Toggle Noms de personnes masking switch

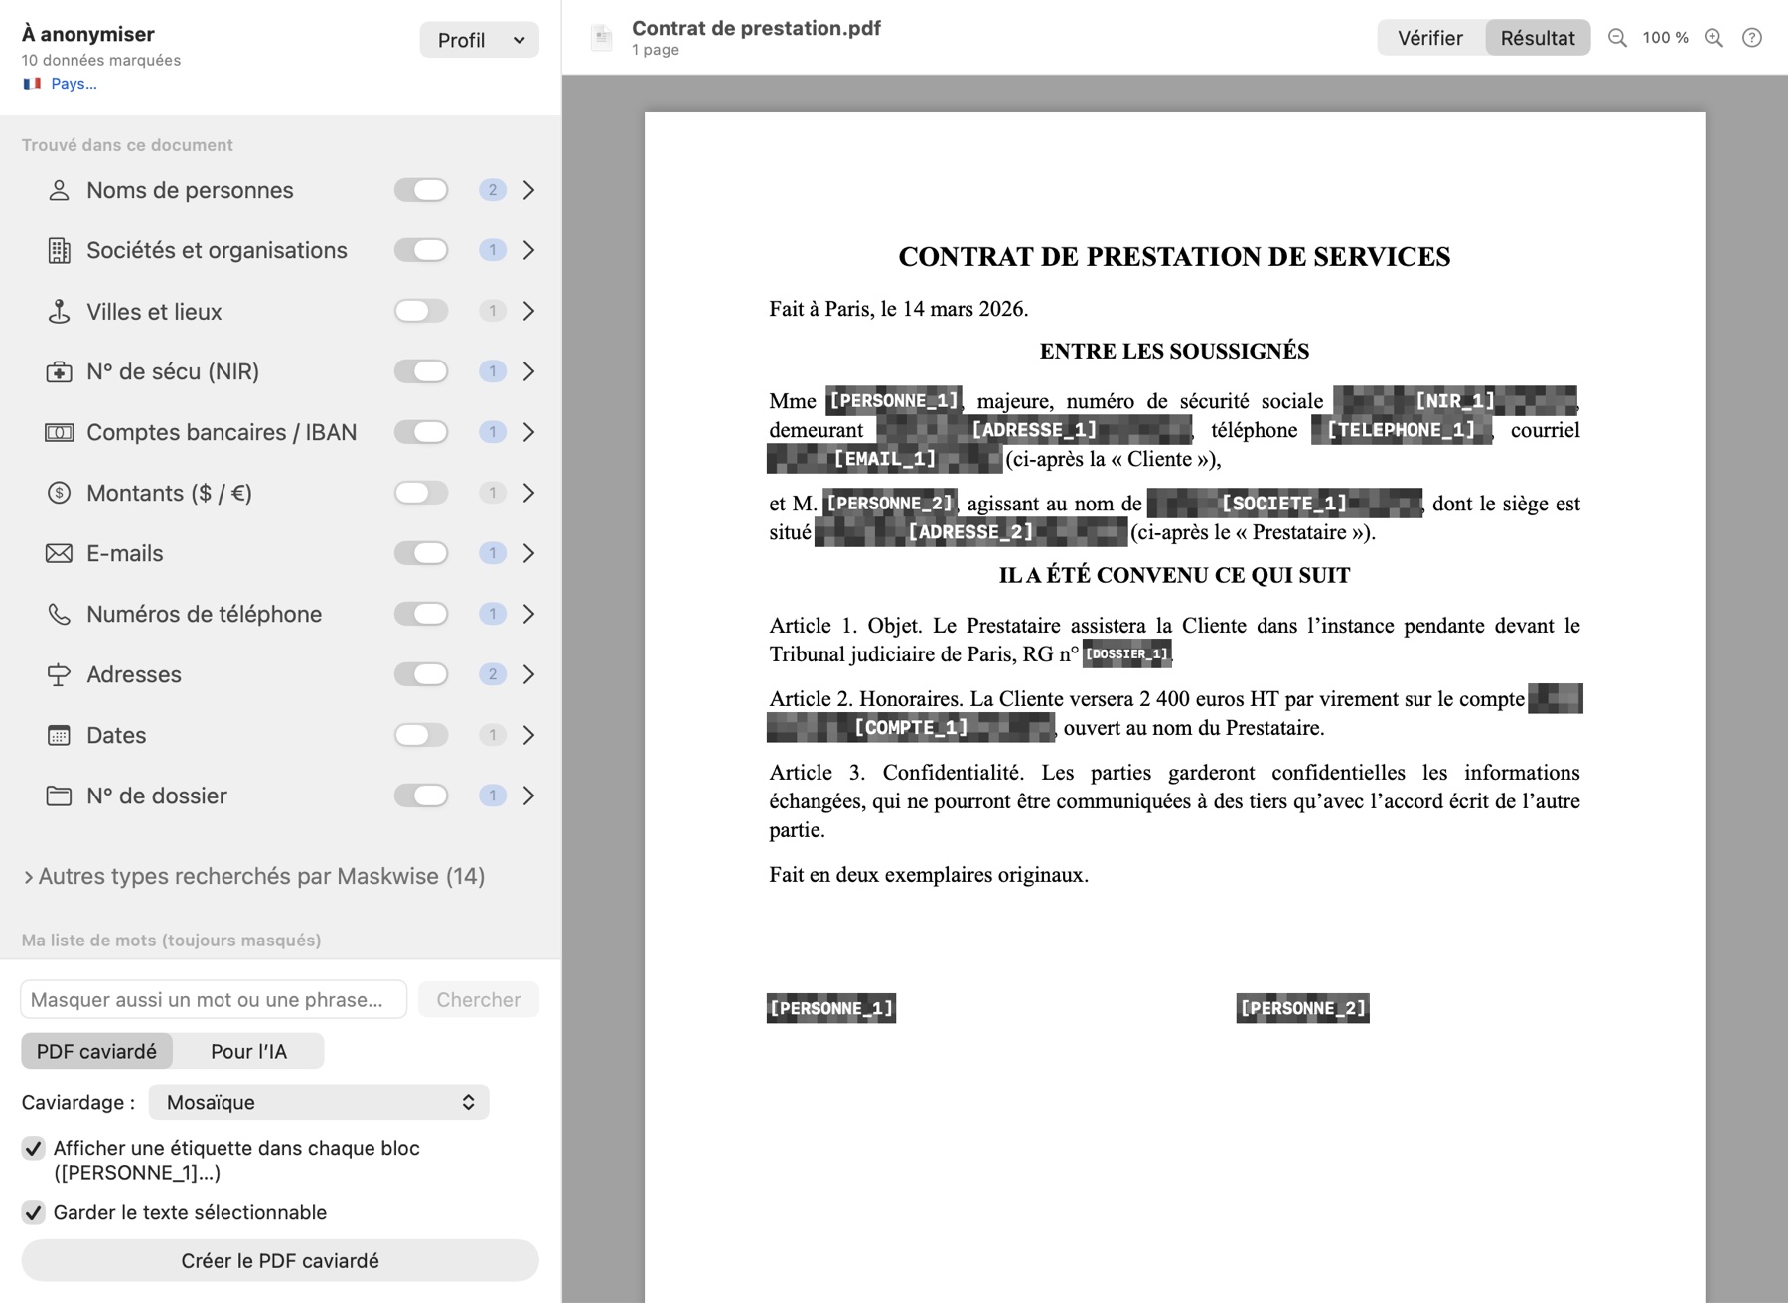421,190
